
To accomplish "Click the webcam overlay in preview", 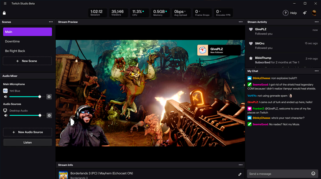I will (x=84, y=126).
